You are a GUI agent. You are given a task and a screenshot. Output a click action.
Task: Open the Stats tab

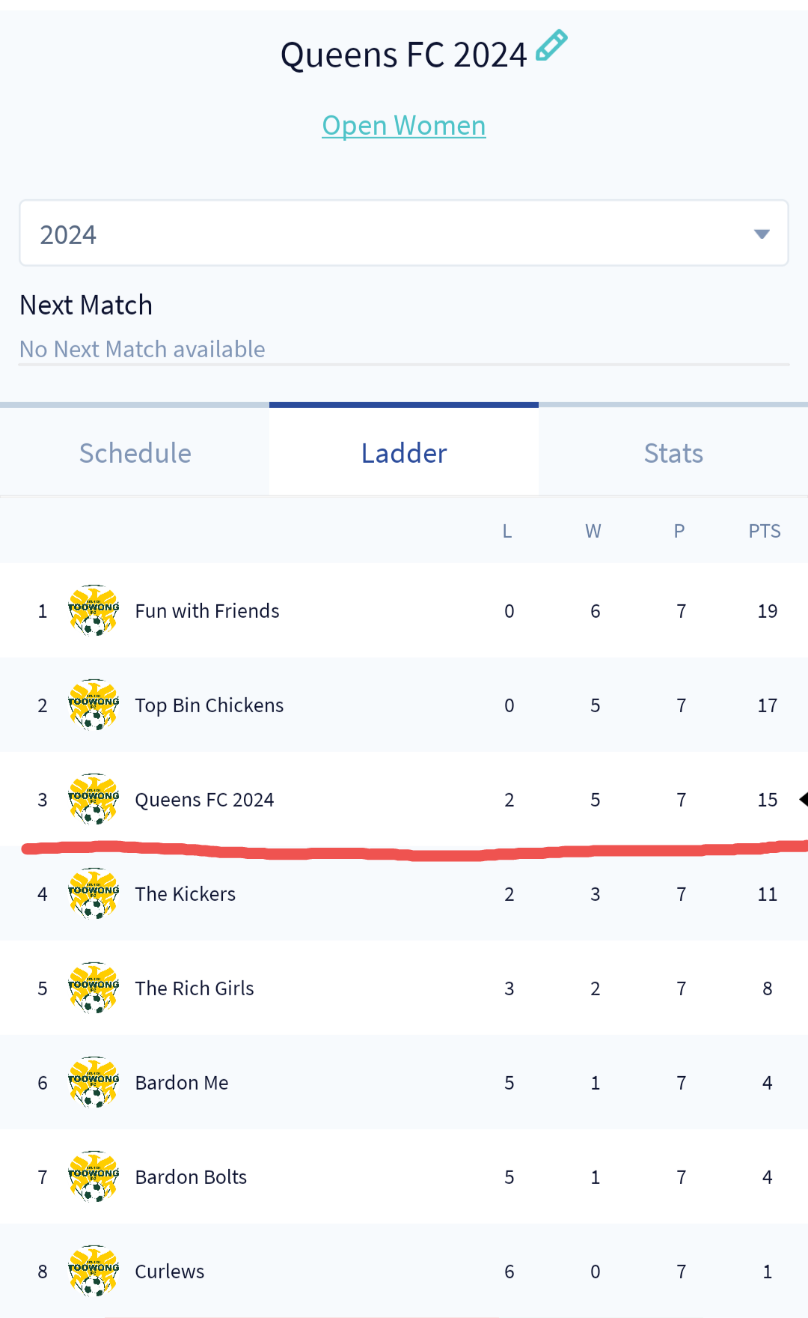click(x=673, y=453)
